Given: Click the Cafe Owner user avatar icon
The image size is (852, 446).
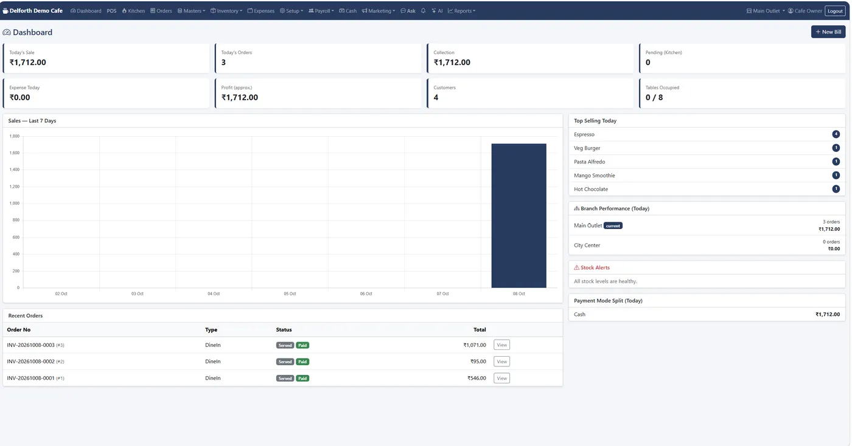Looking at the screenshot, I should coord(791,11).
